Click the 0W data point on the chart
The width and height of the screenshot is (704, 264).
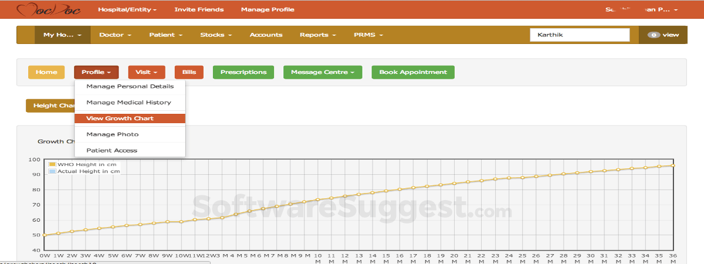tap(45, 235)
